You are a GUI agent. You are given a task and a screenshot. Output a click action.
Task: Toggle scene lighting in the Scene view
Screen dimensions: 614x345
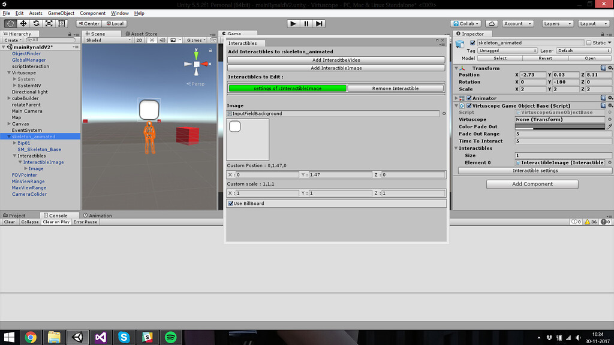pyautogui.click(x=153, y=40)
